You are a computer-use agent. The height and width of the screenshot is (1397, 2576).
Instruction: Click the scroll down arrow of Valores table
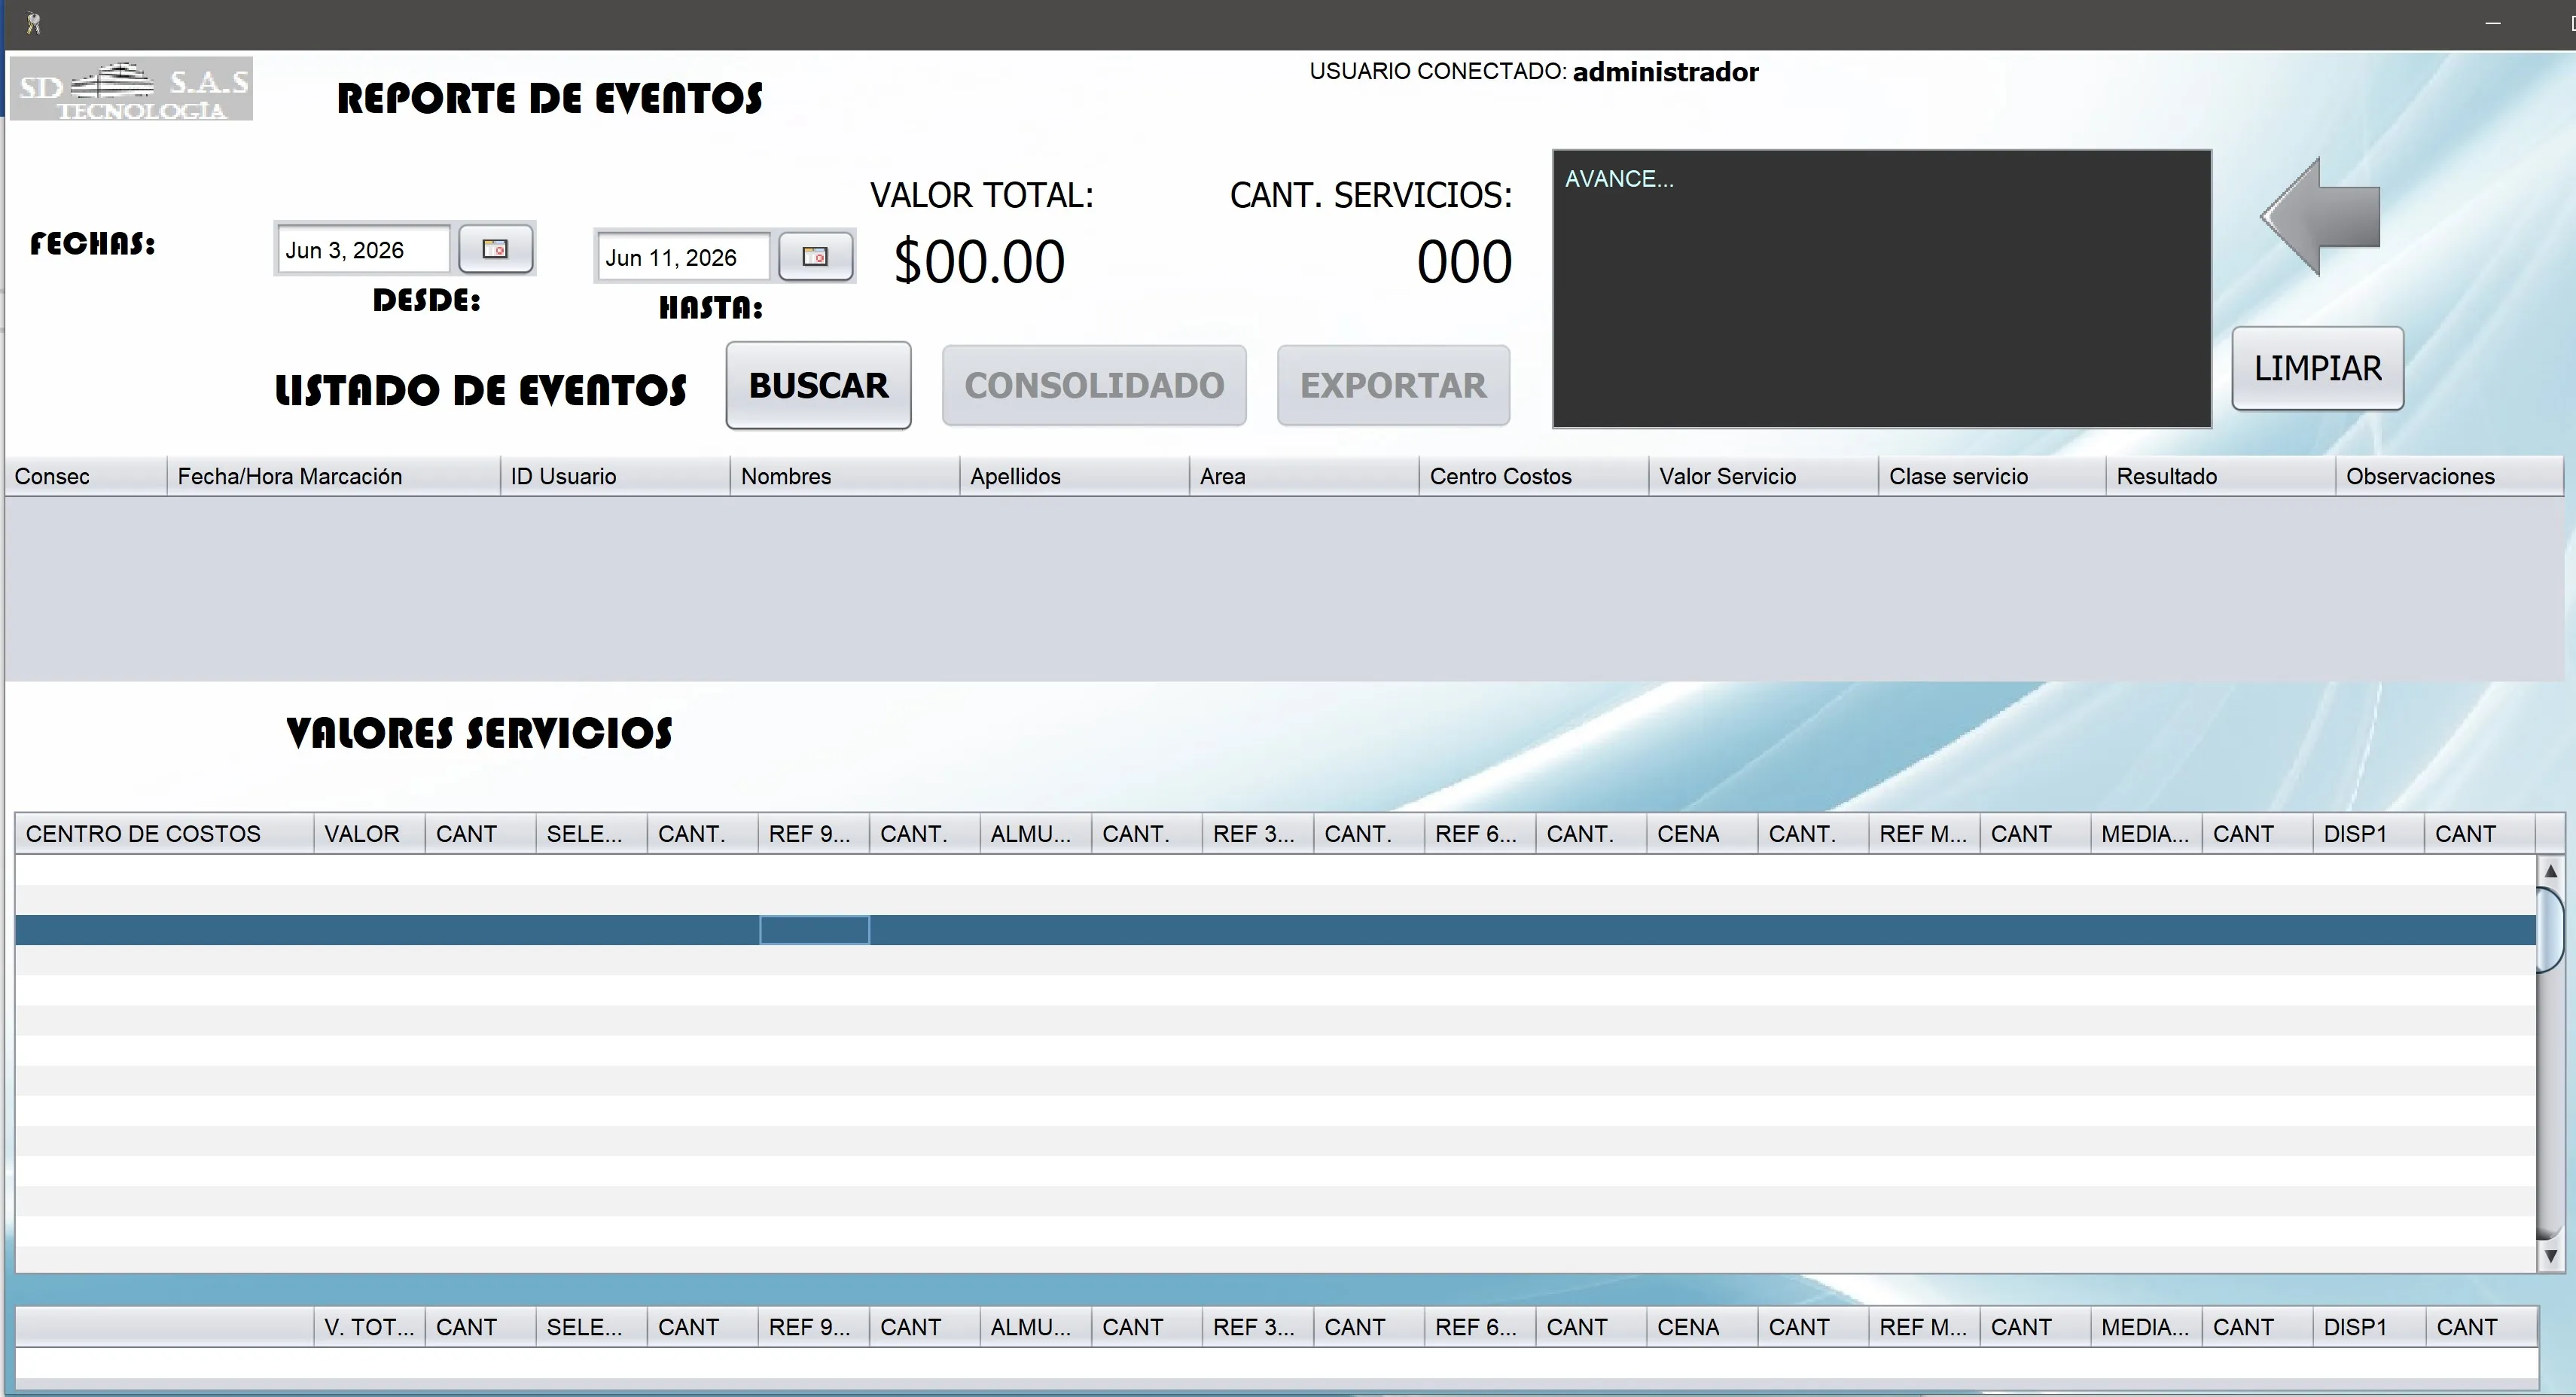2551,1256
